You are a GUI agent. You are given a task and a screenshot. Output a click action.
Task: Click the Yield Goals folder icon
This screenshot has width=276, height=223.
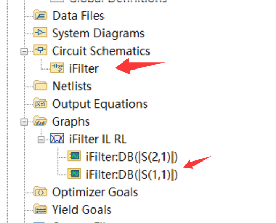[40, 209]
